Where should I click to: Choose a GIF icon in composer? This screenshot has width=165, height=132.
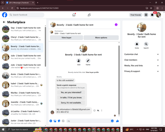(x=63, y=121)
